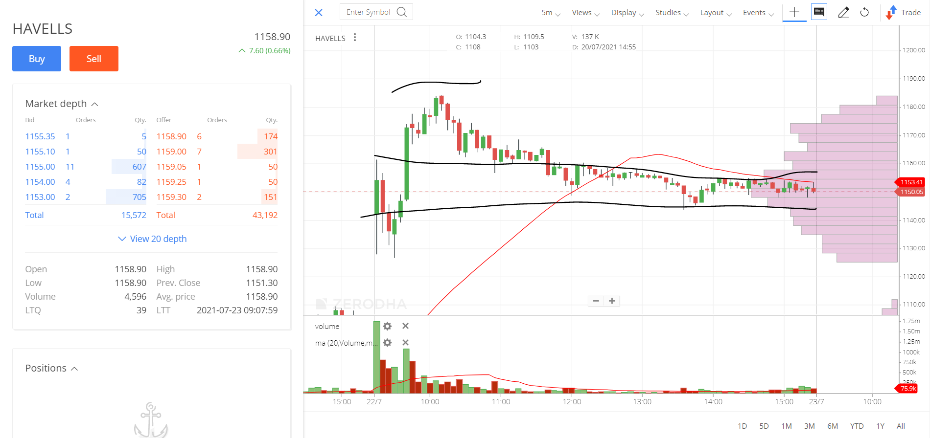Select the 3M range
Viewport: 930px width, 438px height.
(x=810, y=426)
